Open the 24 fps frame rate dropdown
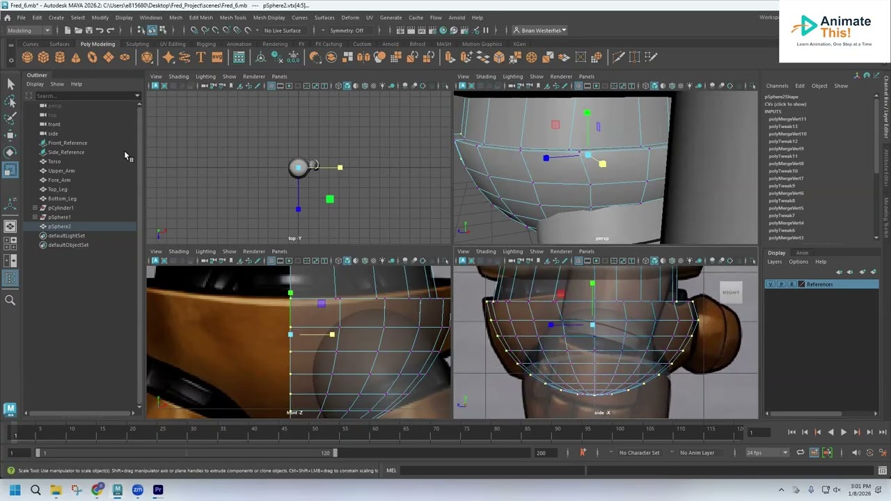This screenshot has height=501, width=891. pyautogui.click(x=767, y=452)
